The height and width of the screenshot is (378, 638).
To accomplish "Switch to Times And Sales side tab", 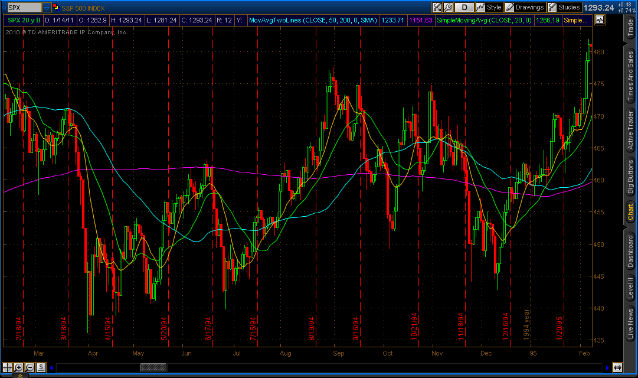I will (631, 76).
